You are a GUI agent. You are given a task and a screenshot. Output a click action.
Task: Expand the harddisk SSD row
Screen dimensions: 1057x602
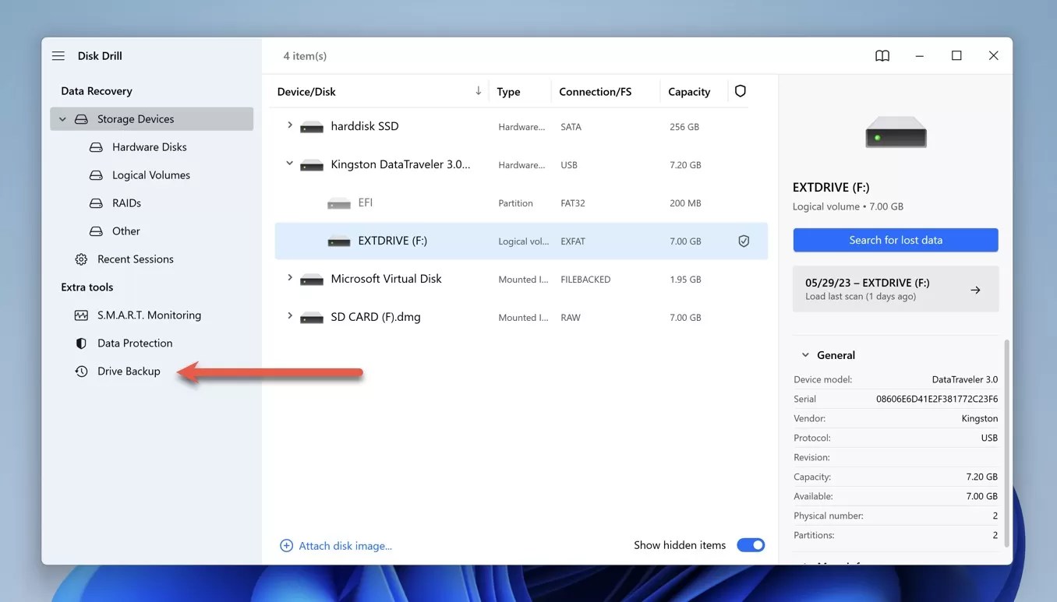[290, 125]
